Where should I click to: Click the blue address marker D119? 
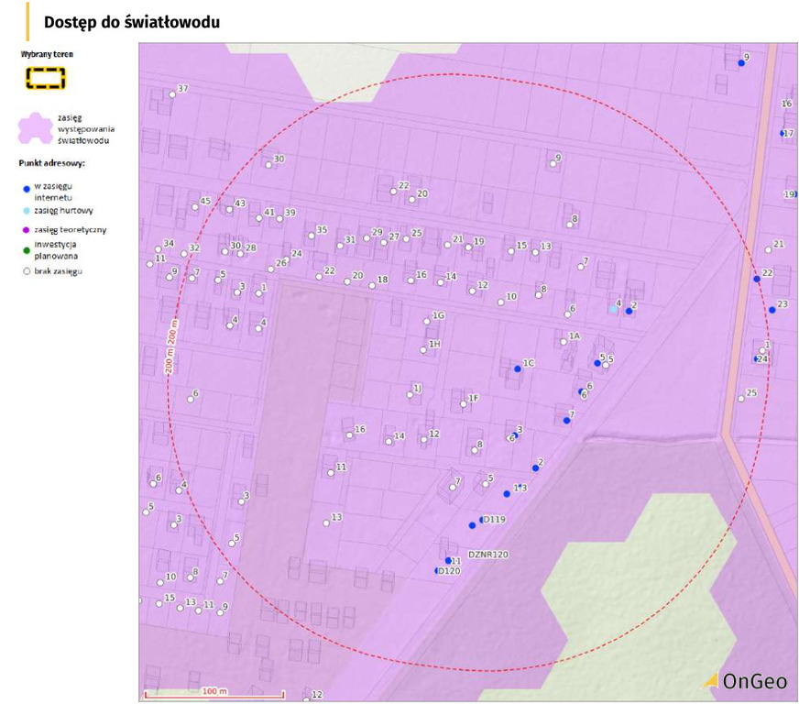coord(483,521)
